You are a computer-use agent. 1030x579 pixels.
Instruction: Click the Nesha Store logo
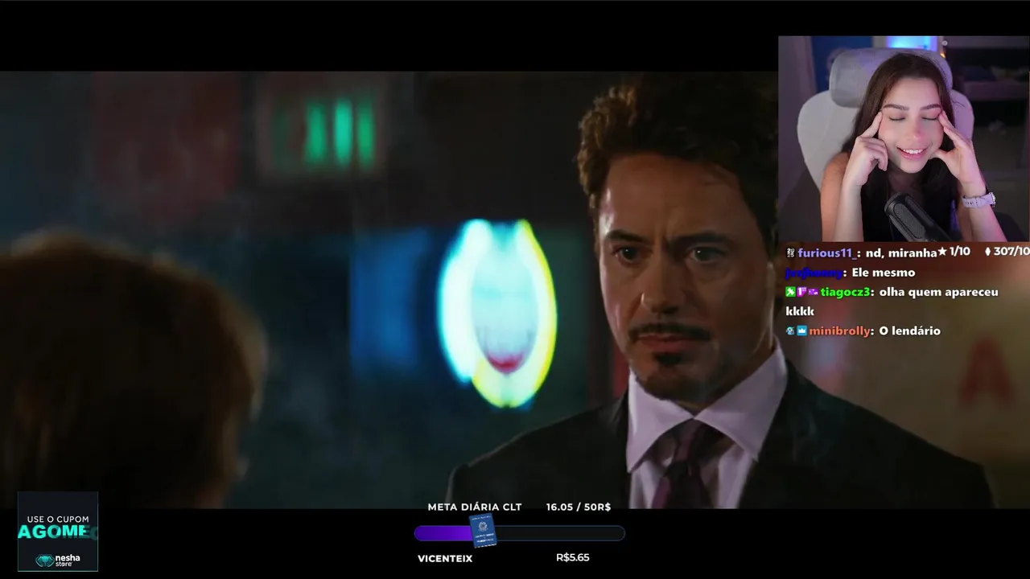point(58,560)
